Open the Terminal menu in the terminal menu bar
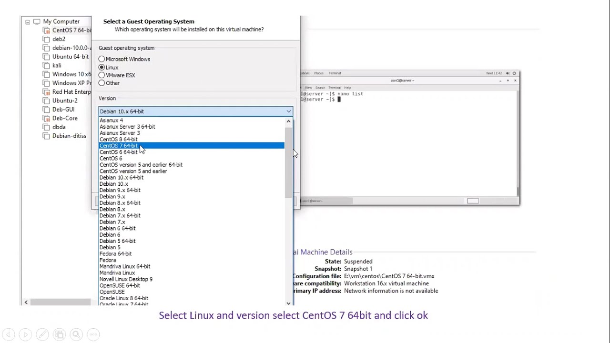Viewport: 610px width, 343px height. pyautogui.click(x=334, y=88)
